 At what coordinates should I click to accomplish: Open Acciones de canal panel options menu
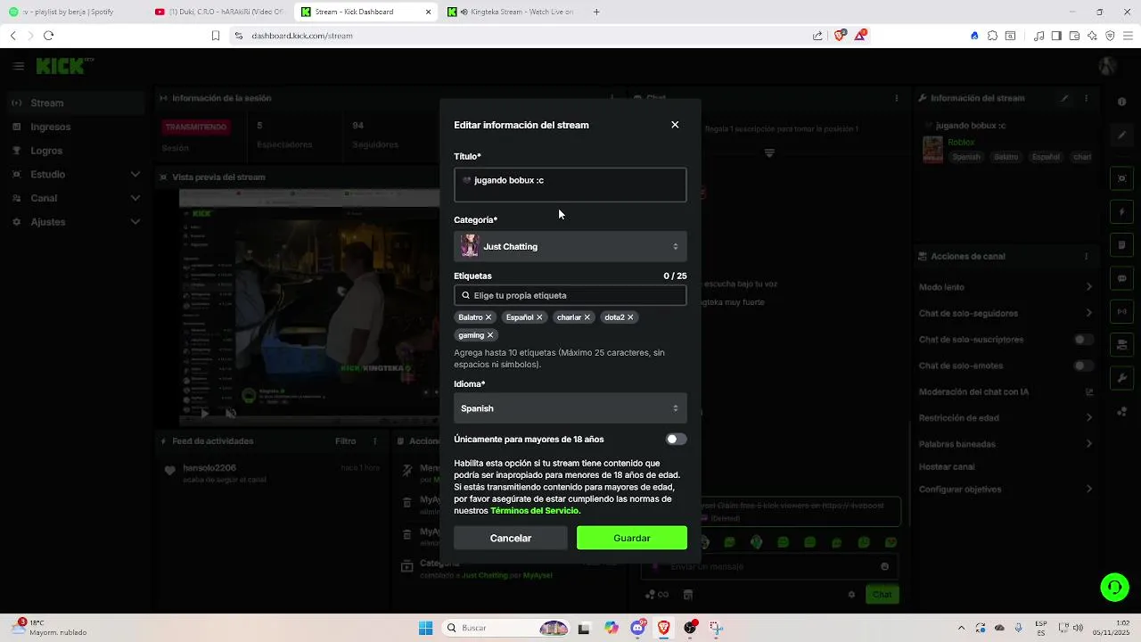[1087, 256]
